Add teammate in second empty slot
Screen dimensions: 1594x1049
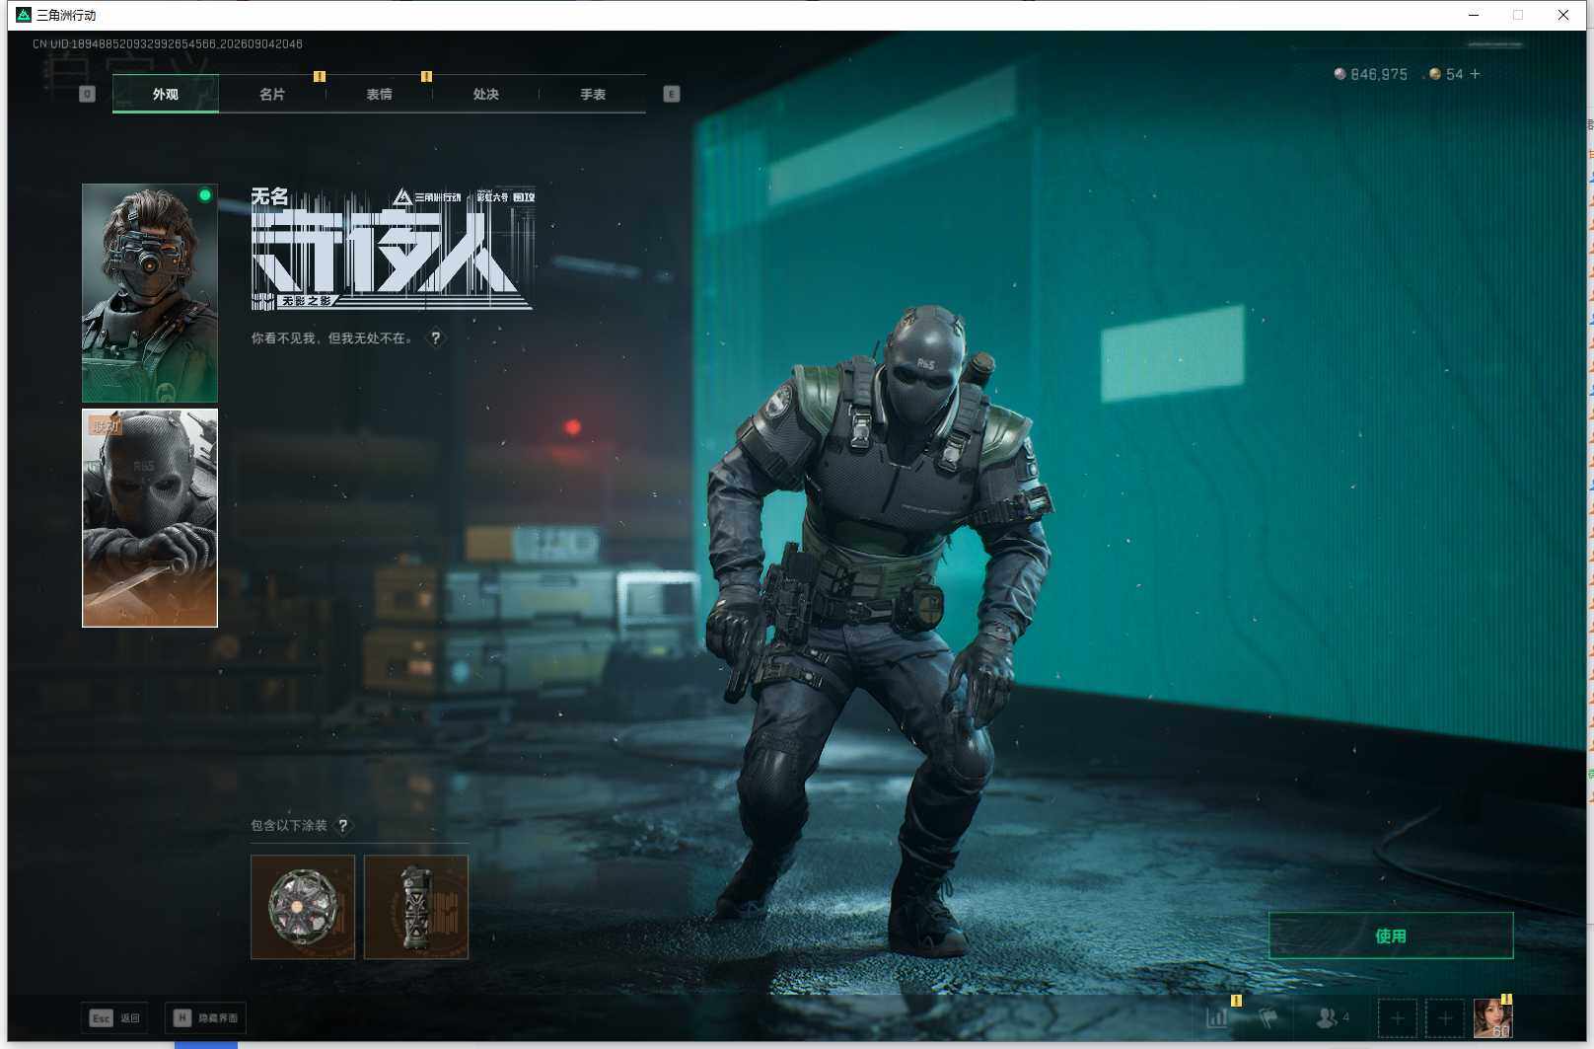1445,1017
